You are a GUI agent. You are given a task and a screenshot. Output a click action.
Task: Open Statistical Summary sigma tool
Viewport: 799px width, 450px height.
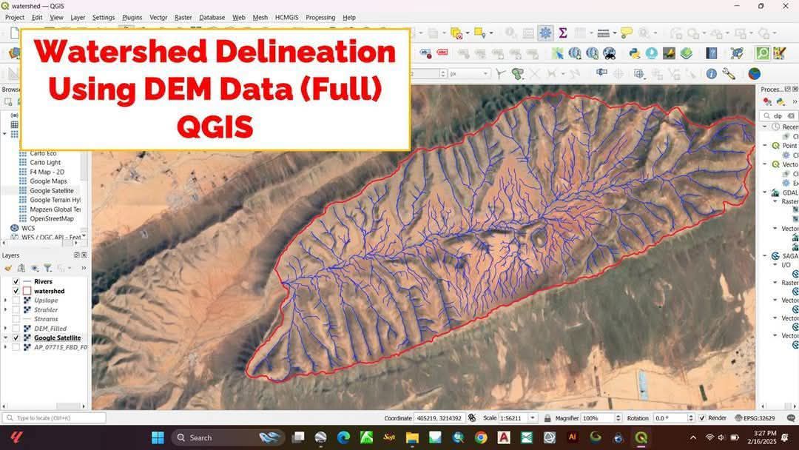(562, 33)
